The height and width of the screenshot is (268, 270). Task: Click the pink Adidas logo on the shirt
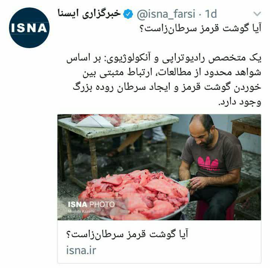(208, 163)
